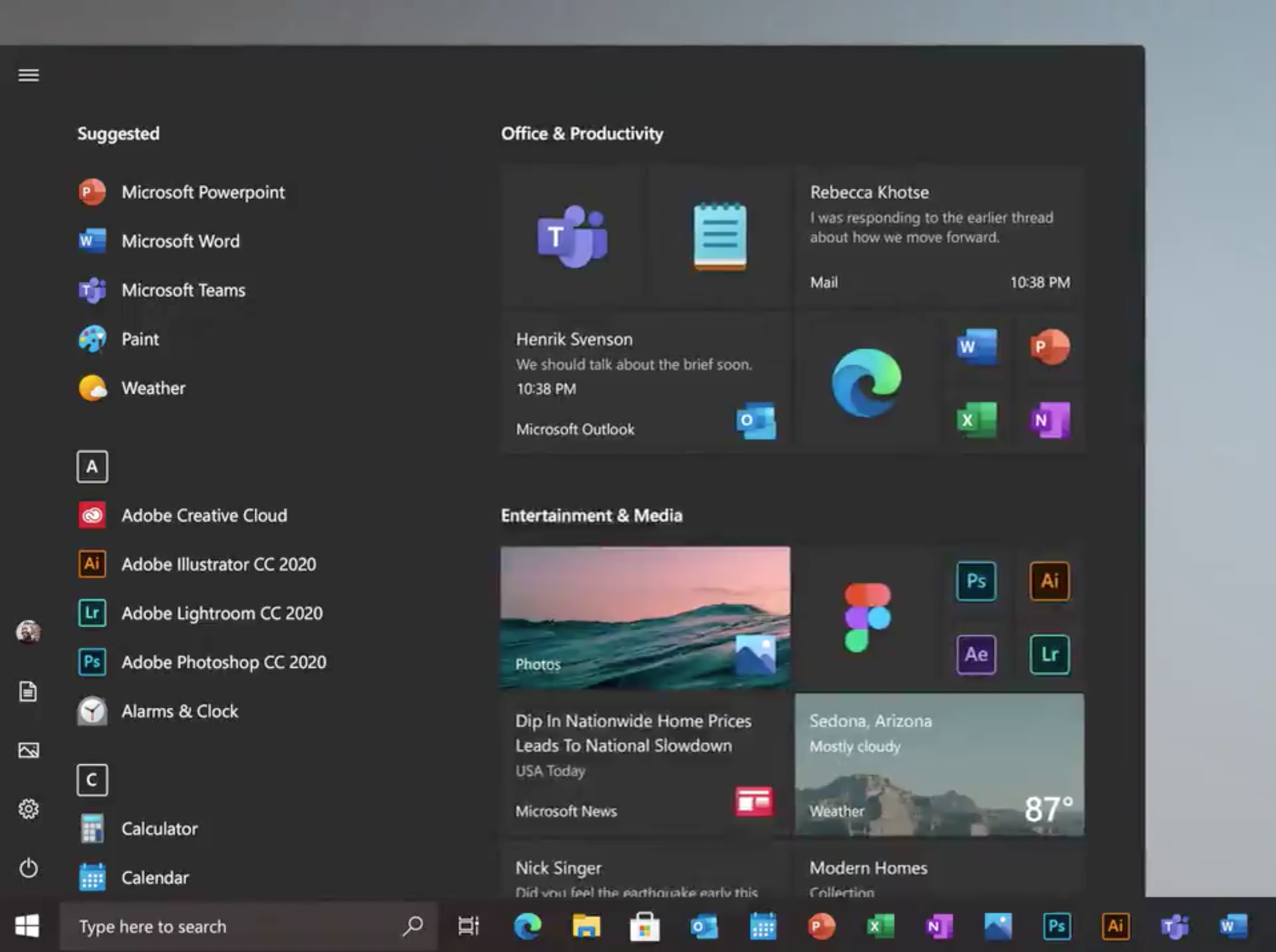Open OneNote from the taskbar

pyautogui.click(x=939, y=926)
